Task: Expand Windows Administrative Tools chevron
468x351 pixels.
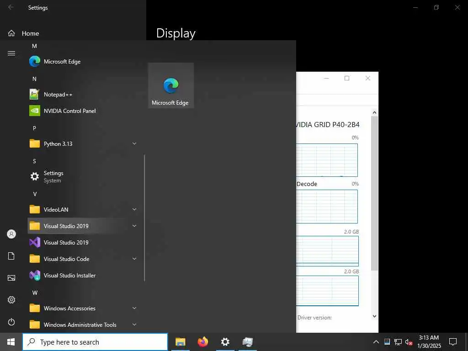Action: (x=134, y=324)
